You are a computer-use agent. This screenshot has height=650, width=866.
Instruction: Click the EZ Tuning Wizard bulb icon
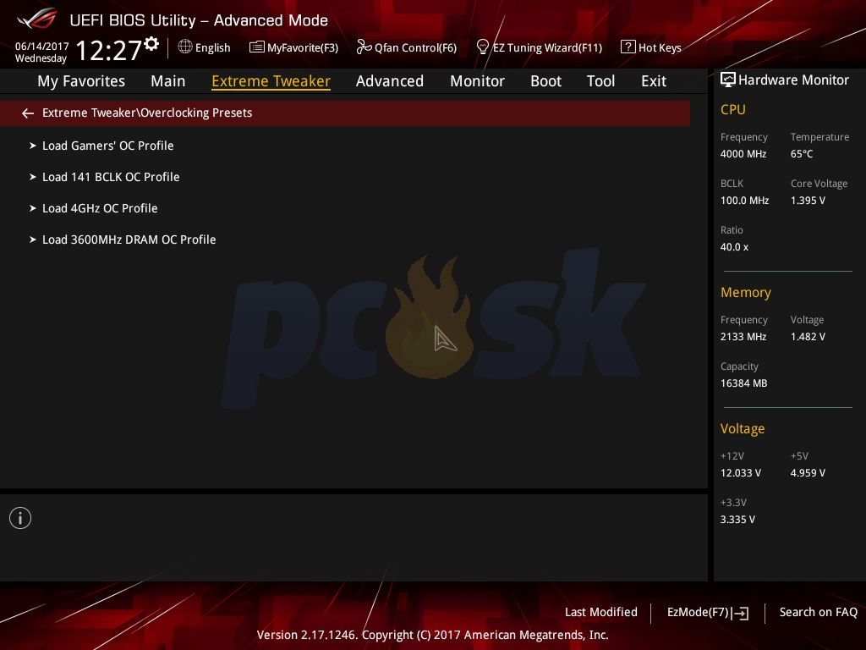point(482,47)
